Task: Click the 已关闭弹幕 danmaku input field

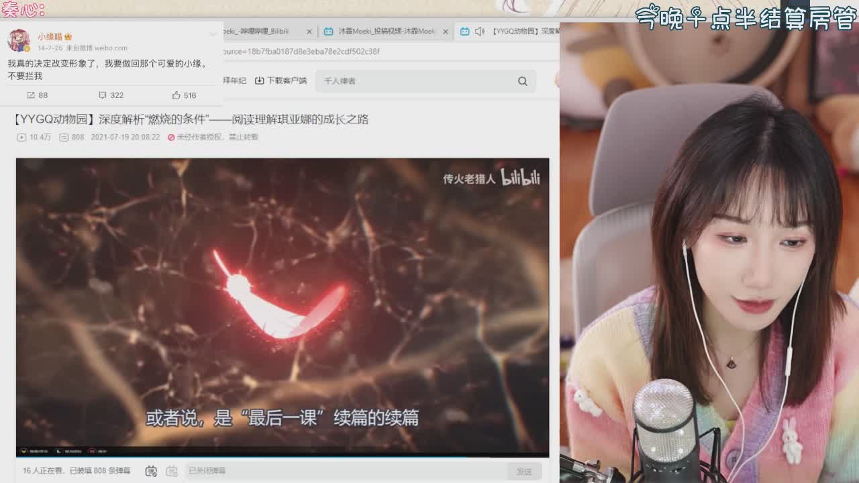Action: coord(346,471)
